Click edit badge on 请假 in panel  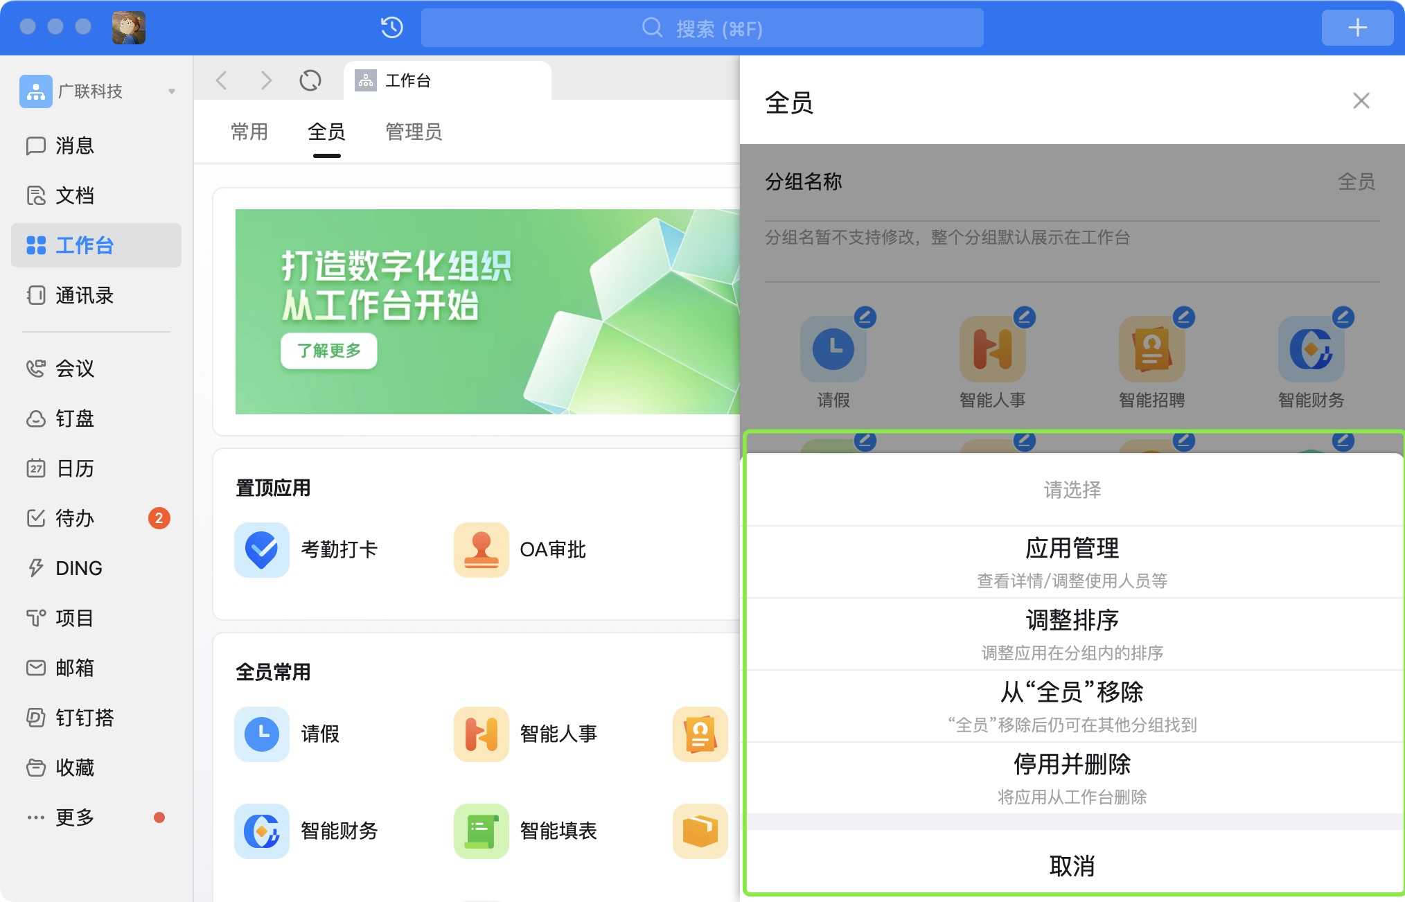click(x=865, y=317)
